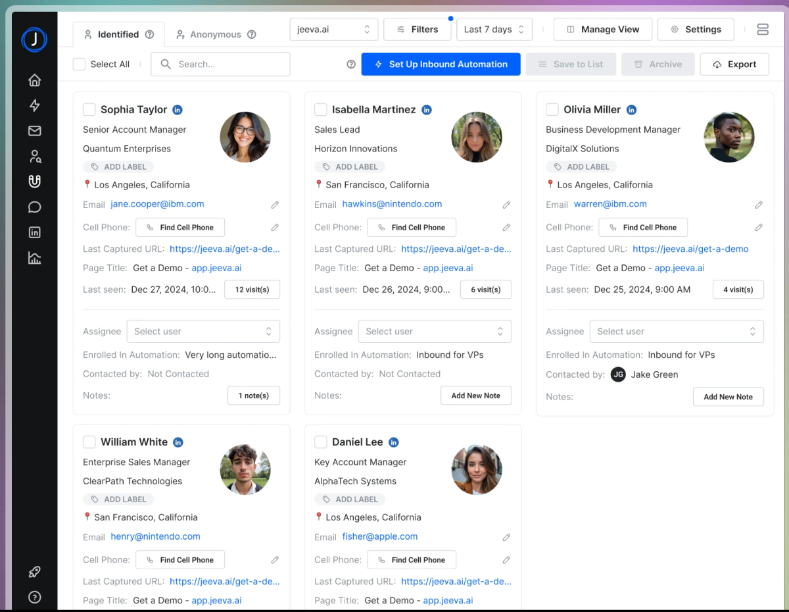Open the analytics chart icon in sidebar
789x612 pixels.
point(34,257)
